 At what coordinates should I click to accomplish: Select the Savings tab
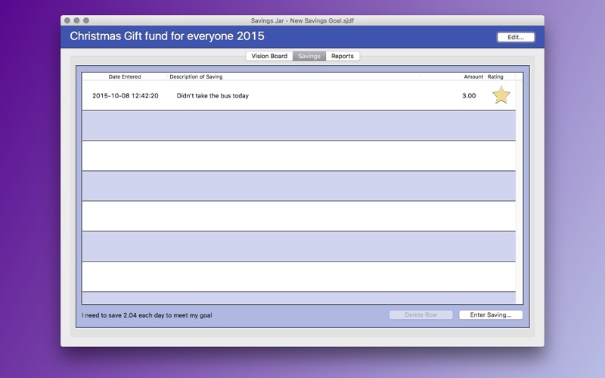[309, 56]
